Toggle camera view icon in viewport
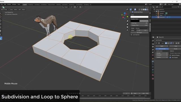Screen dimensions: 181x102 coord(127,27)
